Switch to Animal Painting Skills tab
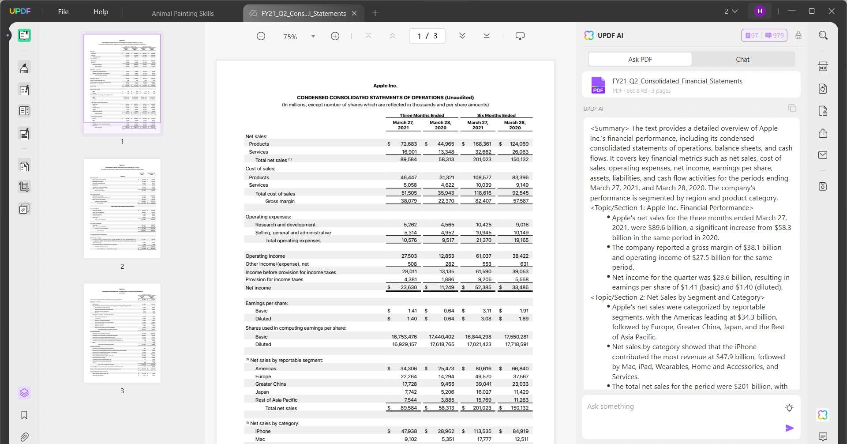This screenshot has width=847, height=444. (183, 13)
